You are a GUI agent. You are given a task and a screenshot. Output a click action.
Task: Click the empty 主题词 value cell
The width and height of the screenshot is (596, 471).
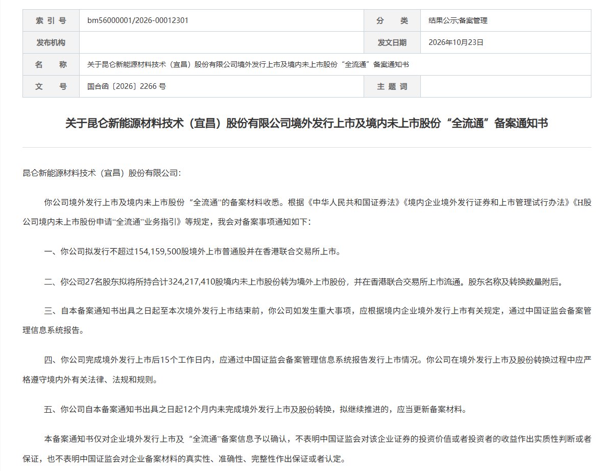pyautogui.click(x=506, y=86)
